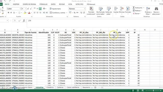
Task: Open Ordenar y filtrar menu
Action: click(148, 11)
